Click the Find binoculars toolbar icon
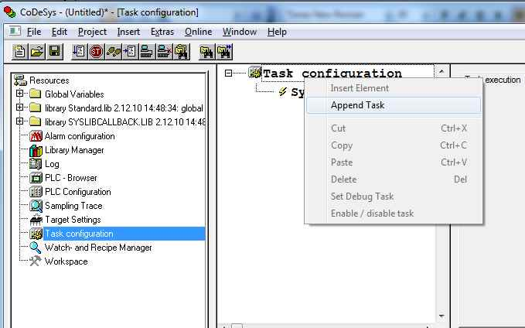This screenshot has height=328, width=525. [x=206, y=52]
